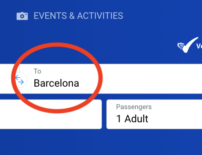Click the "Passengers" label text
This screenshot has height=155, width=202.
coord(134,107)
